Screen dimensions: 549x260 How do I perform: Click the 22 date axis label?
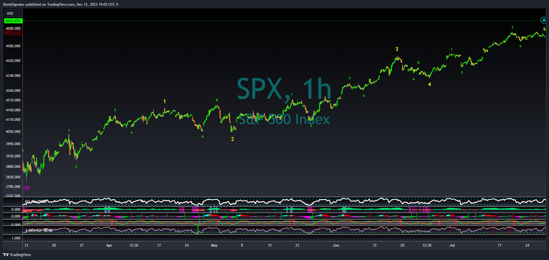[x=297, y=245]
